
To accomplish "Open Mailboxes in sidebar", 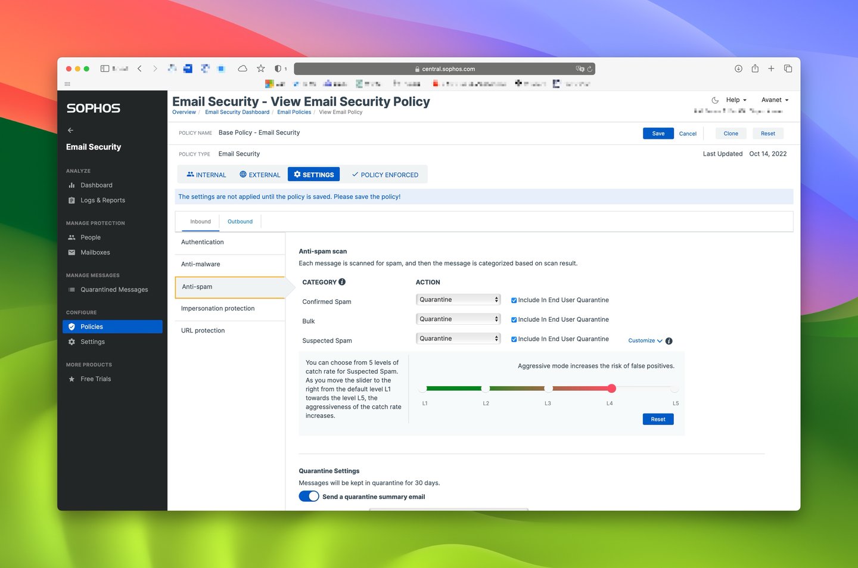I will pos(95,252).
